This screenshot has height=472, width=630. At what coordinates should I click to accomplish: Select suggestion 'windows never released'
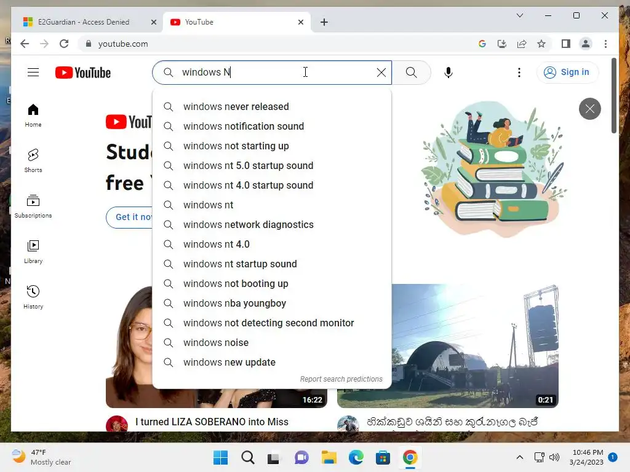coord(272,107)
